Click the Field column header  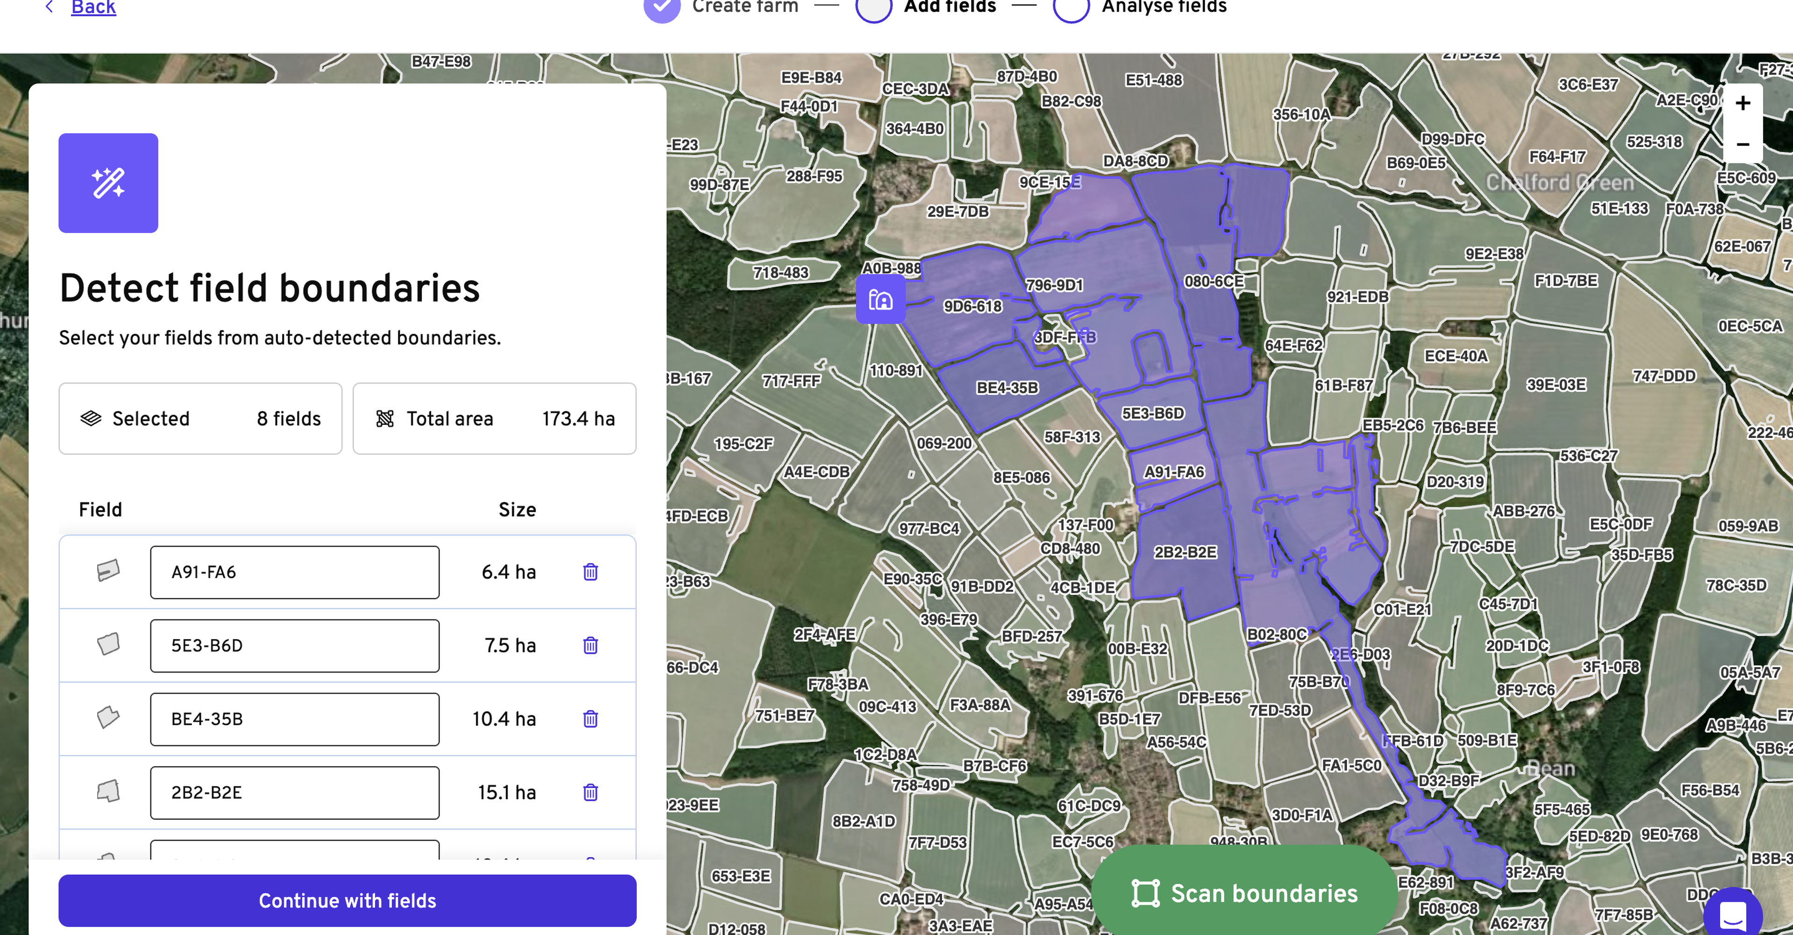pos(100,510)
